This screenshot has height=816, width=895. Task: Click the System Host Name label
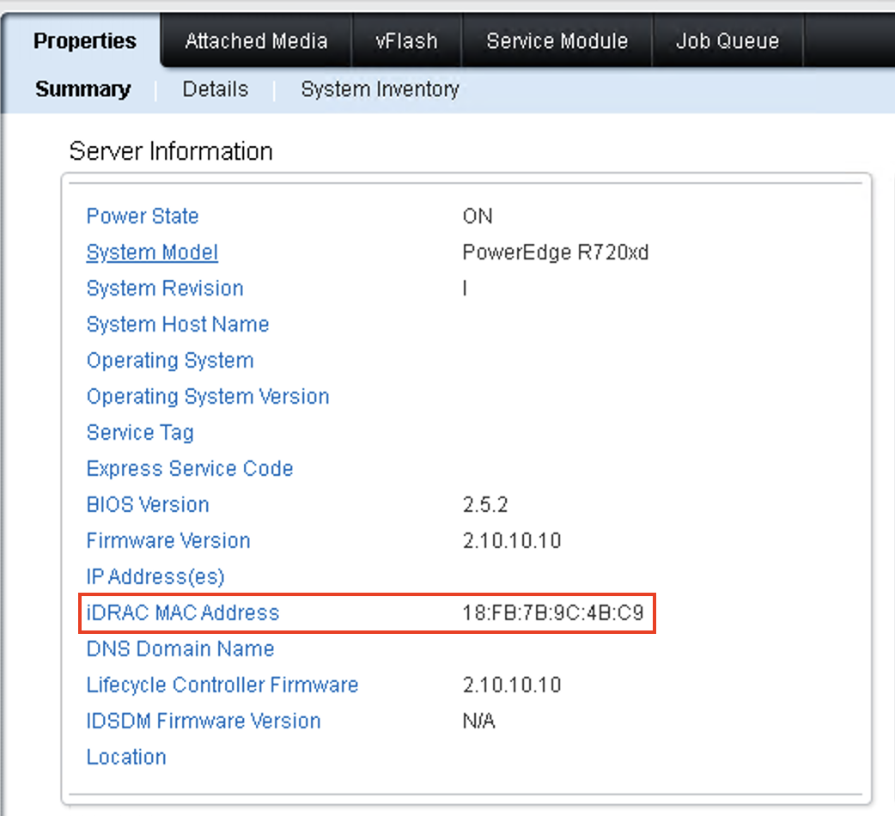pyautogui.click(x=178, y=325)
